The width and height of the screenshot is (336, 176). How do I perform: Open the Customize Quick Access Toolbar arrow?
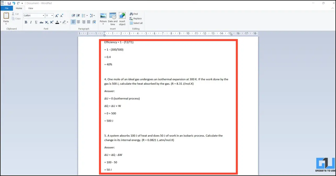[x=22, y=3]
